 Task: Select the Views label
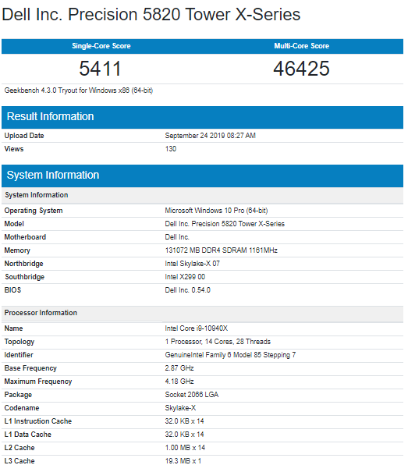pos(14,149)
